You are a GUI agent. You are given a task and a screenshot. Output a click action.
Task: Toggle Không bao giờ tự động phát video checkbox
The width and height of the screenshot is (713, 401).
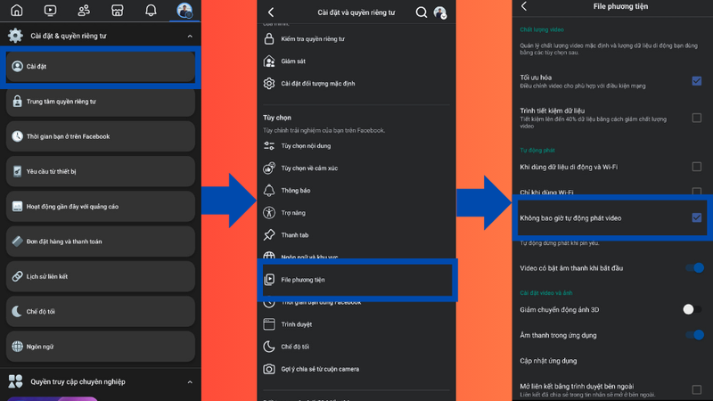(x=697, y=217)
